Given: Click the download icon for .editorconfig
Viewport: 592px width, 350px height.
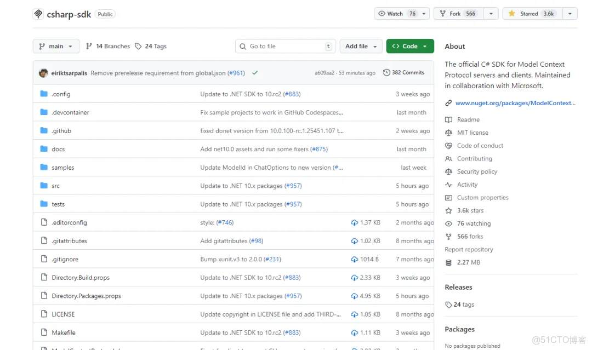Looking at the screenshot, I should click(x=354, y=222).
